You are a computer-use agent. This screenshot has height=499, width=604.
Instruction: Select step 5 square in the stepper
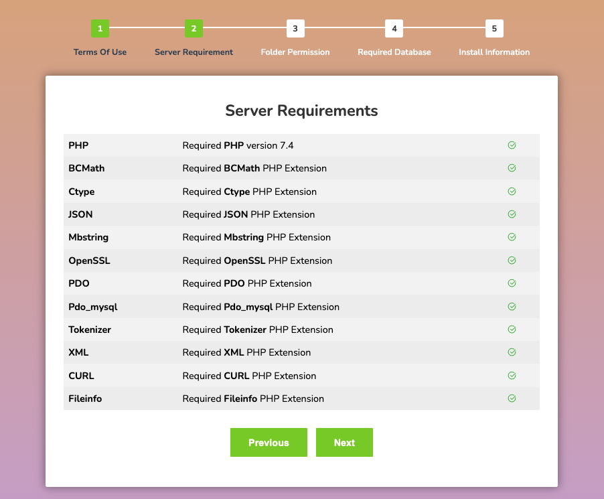coord(494,29)
